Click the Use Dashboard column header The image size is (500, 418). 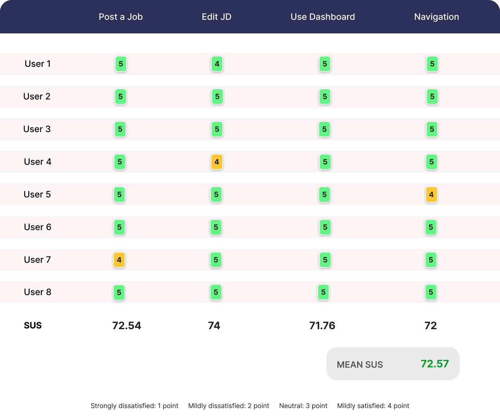pyautogui.click(x=323, y=17)
